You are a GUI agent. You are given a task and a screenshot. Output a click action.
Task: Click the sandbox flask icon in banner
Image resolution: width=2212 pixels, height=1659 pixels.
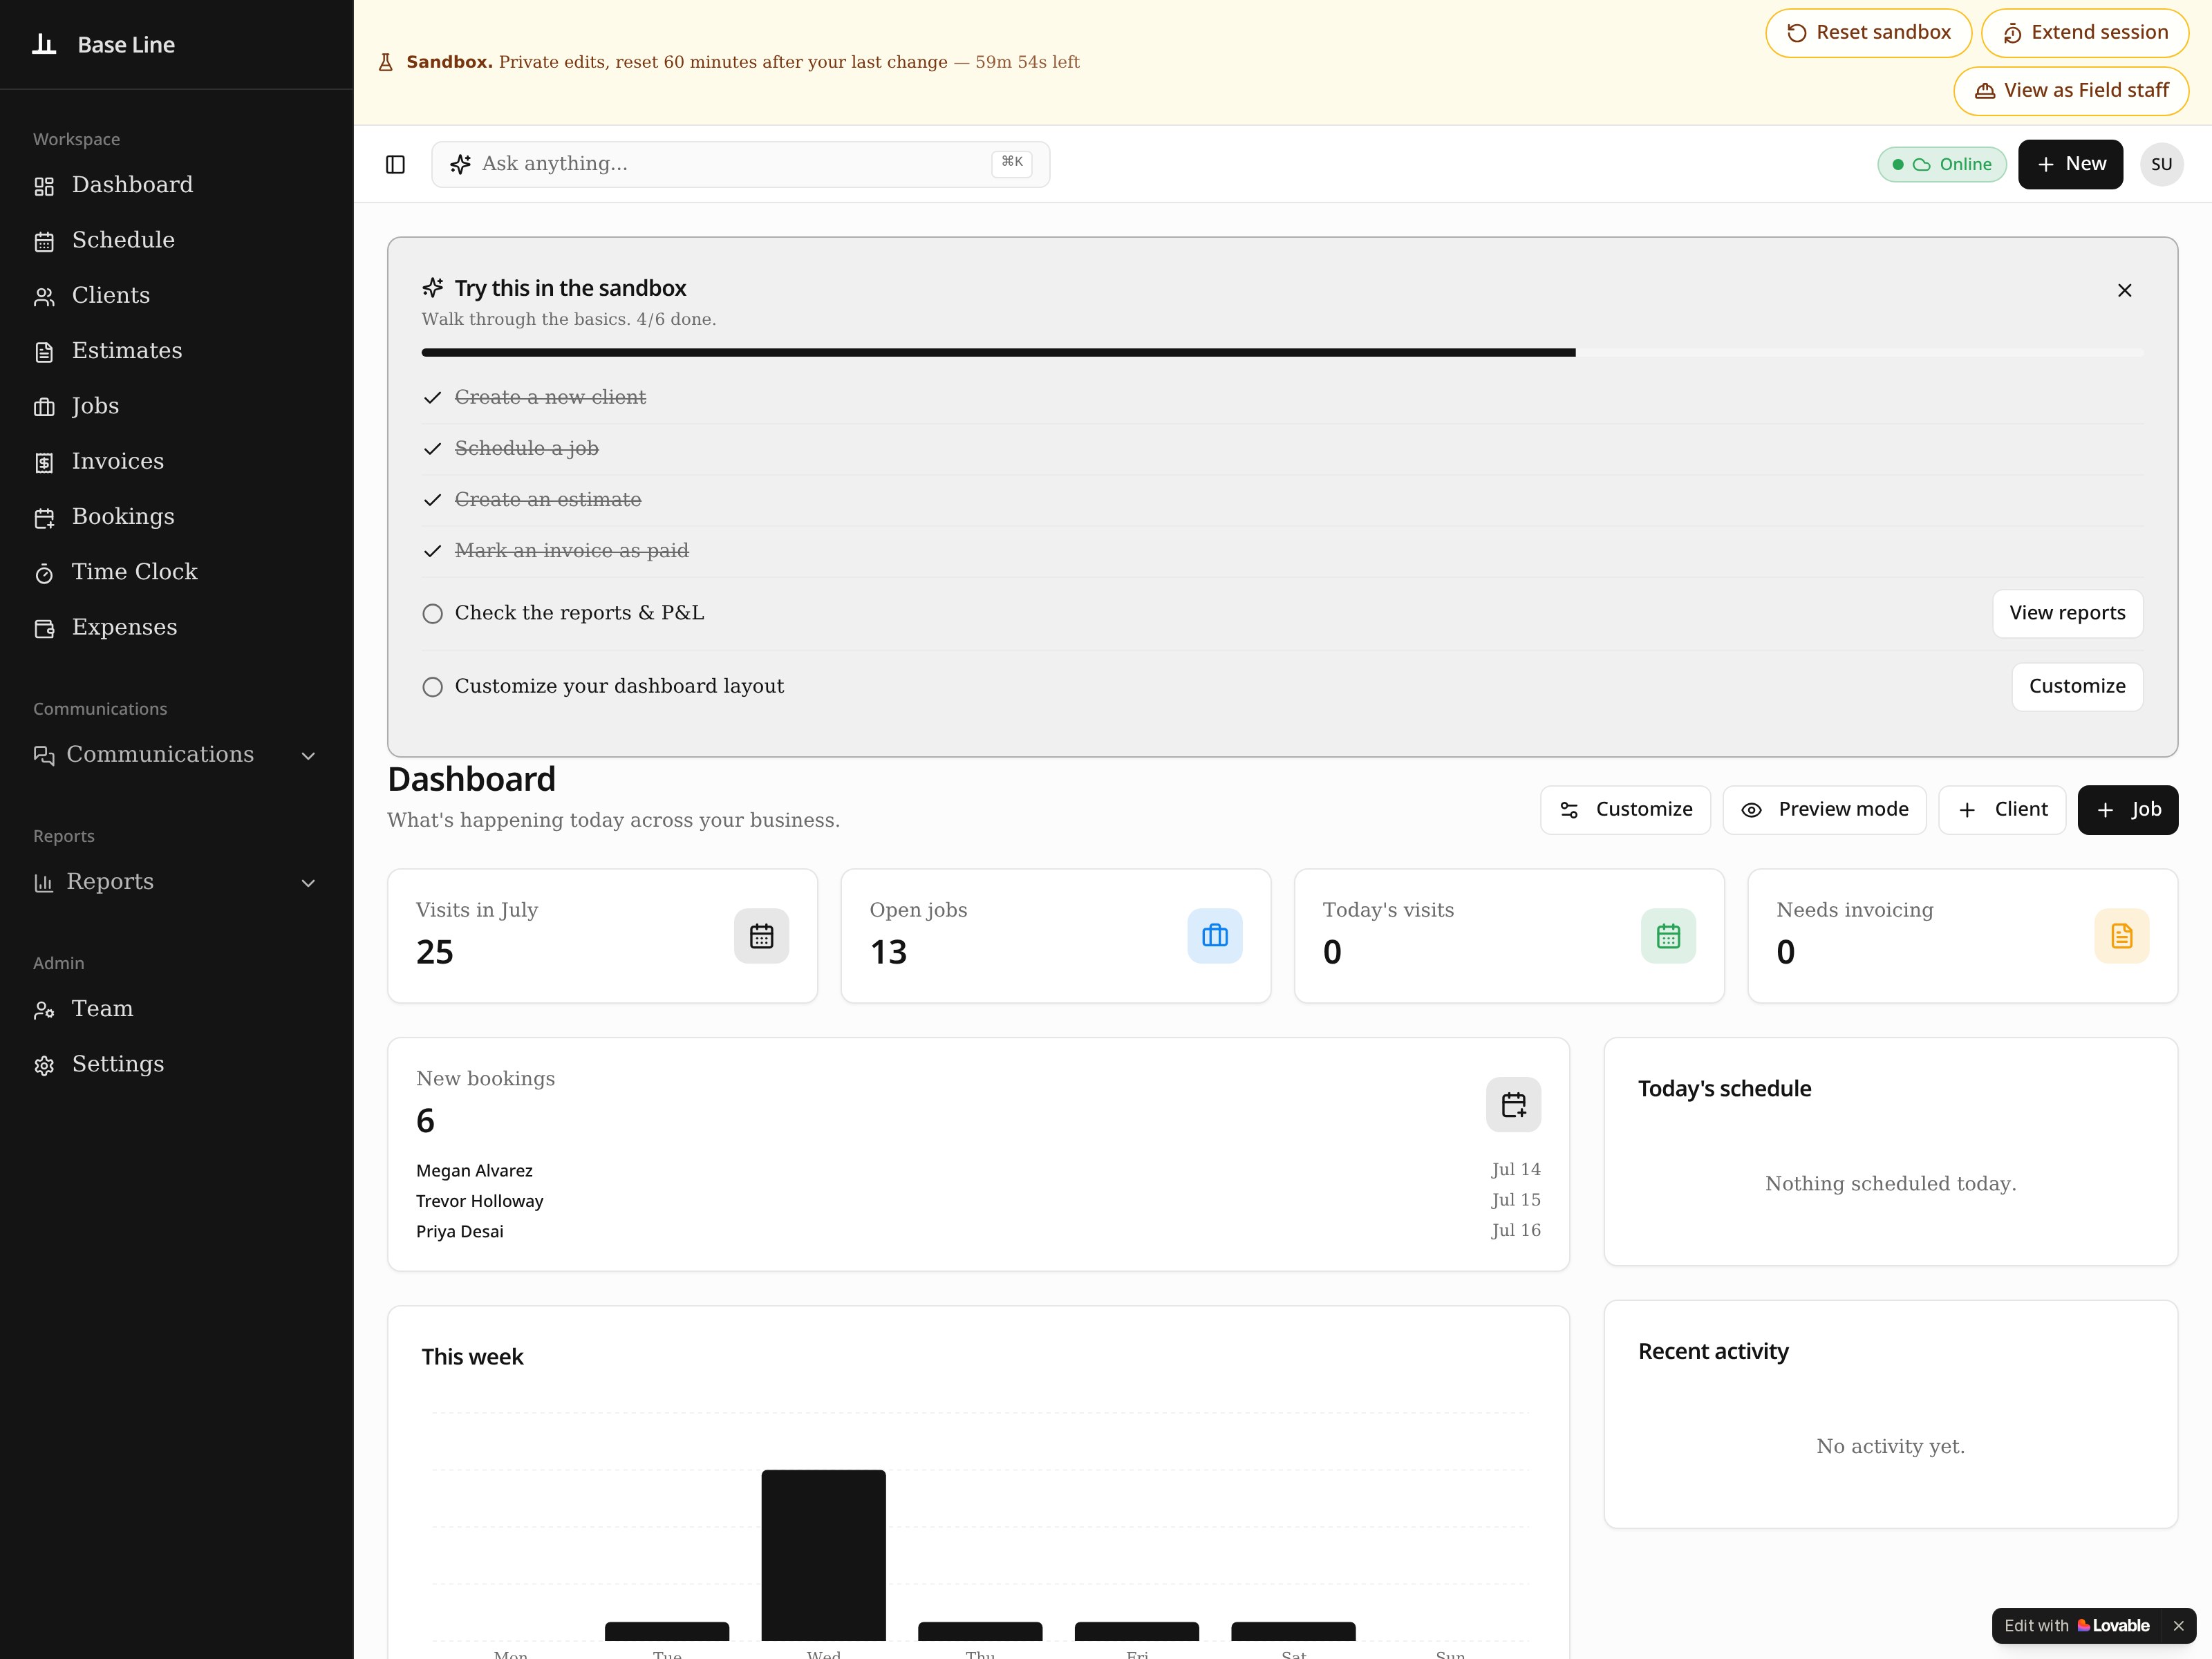pos(386,62)
